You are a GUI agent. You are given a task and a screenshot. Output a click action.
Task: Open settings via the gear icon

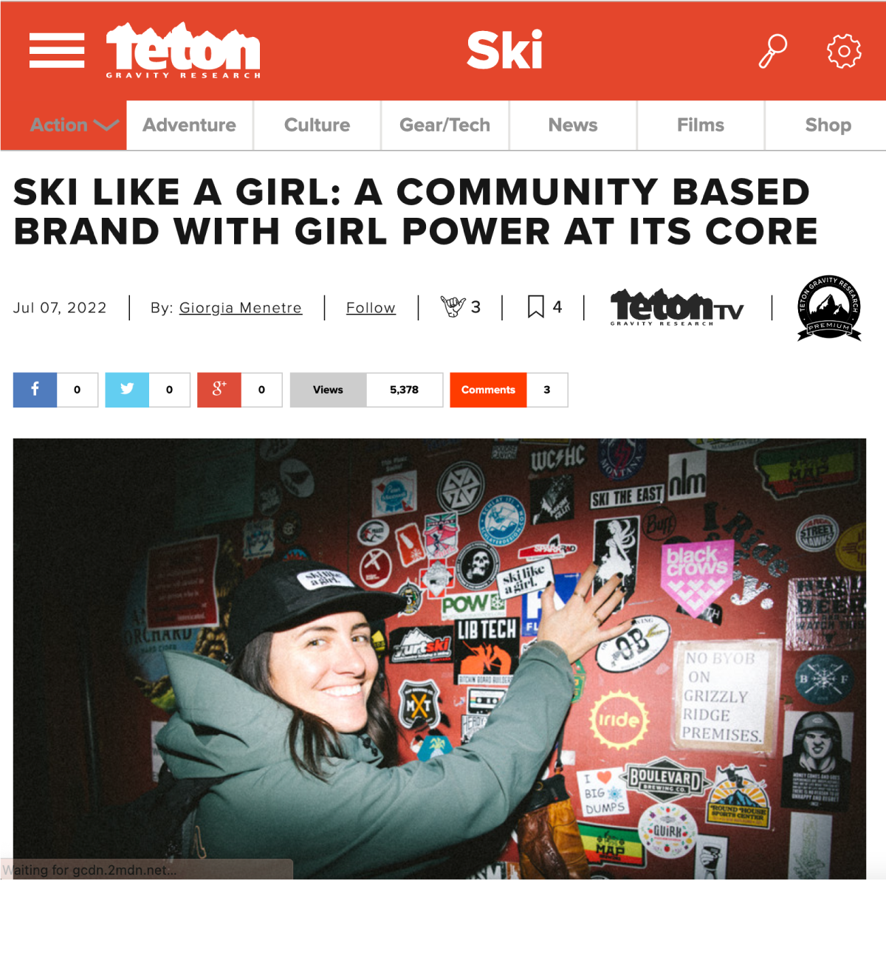click(x=844, y=51)
